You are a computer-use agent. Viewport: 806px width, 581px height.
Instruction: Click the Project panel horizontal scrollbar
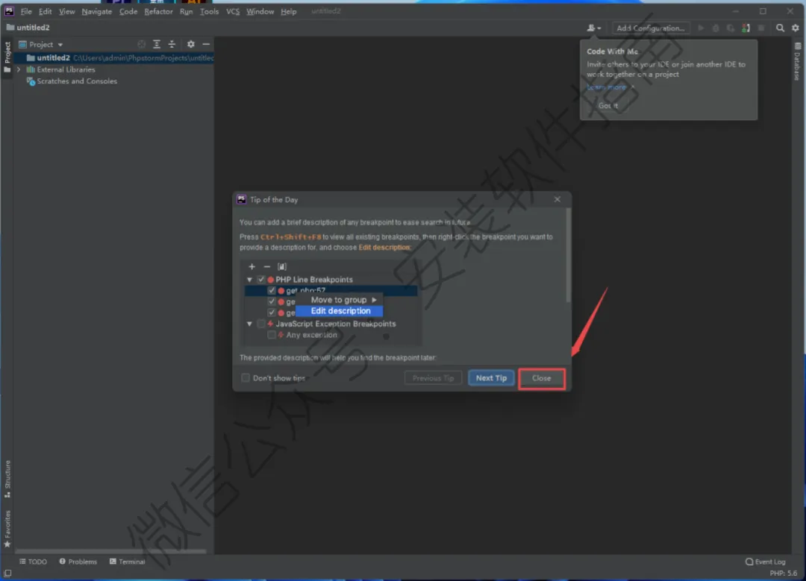click(x=110, y=551)
